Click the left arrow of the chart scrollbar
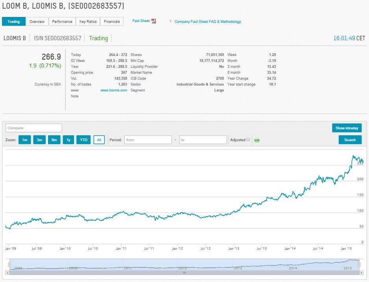 7,273
